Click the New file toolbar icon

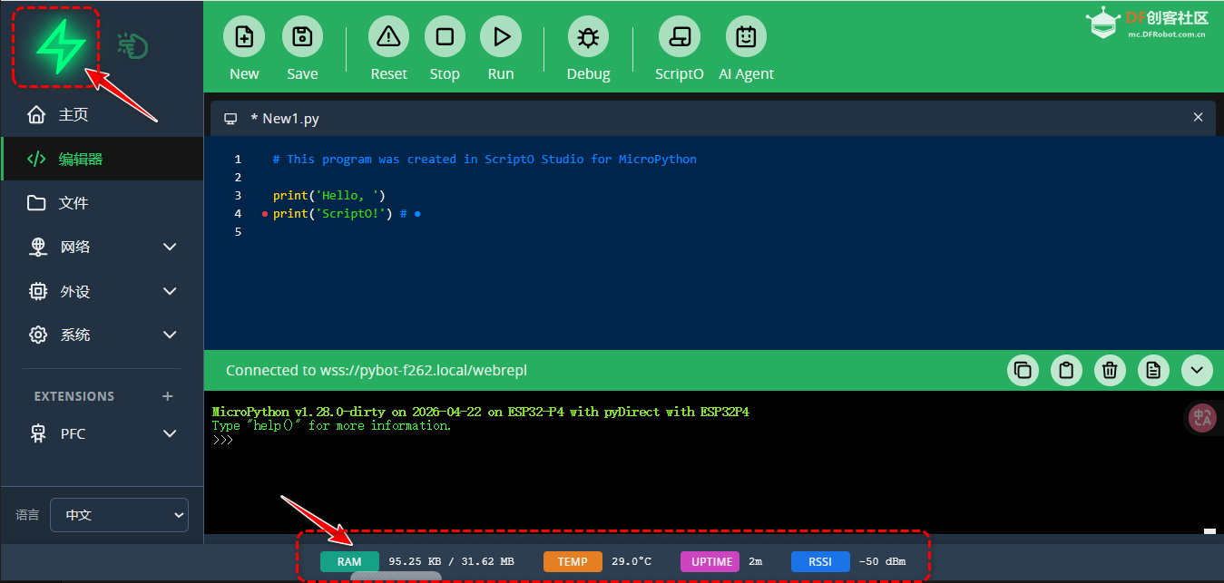244,37
